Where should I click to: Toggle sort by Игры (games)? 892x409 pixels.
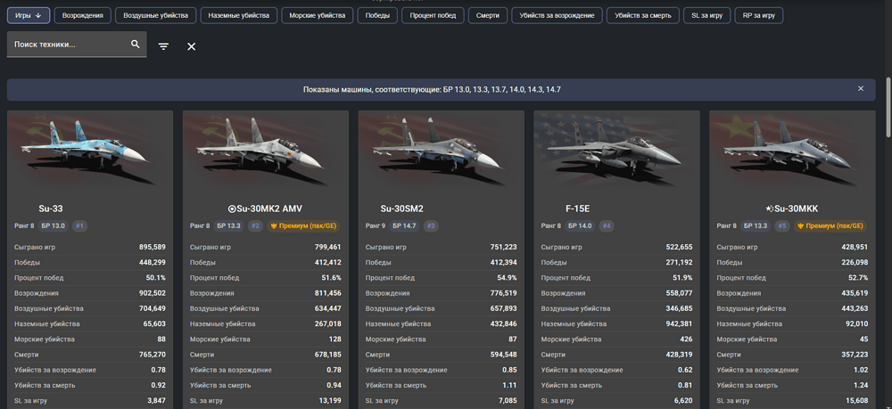click(29, 15)
